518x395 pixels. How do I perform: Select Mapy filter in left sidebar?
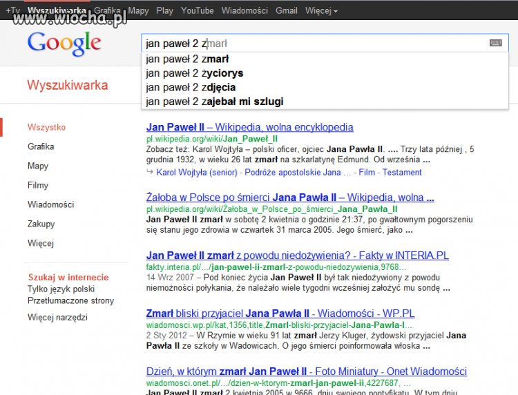(38, 166)
